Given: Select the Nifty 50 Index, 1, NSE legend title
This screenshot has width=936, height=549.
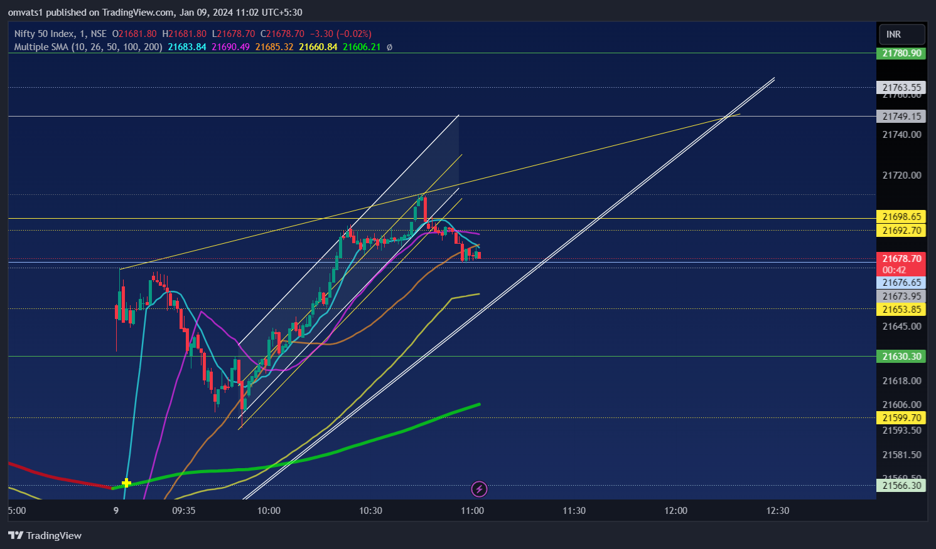Looking at the screenshot, I should tap(60, 34).
